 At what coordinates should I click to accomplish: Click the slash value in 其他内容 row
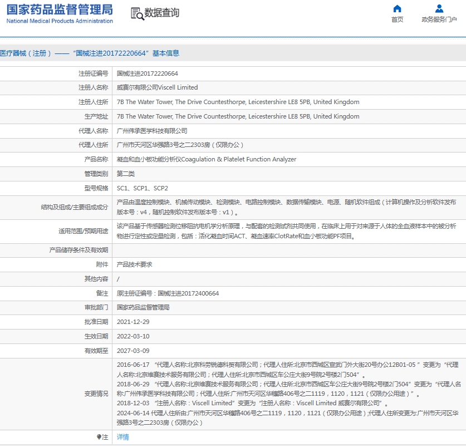(118, 279)
